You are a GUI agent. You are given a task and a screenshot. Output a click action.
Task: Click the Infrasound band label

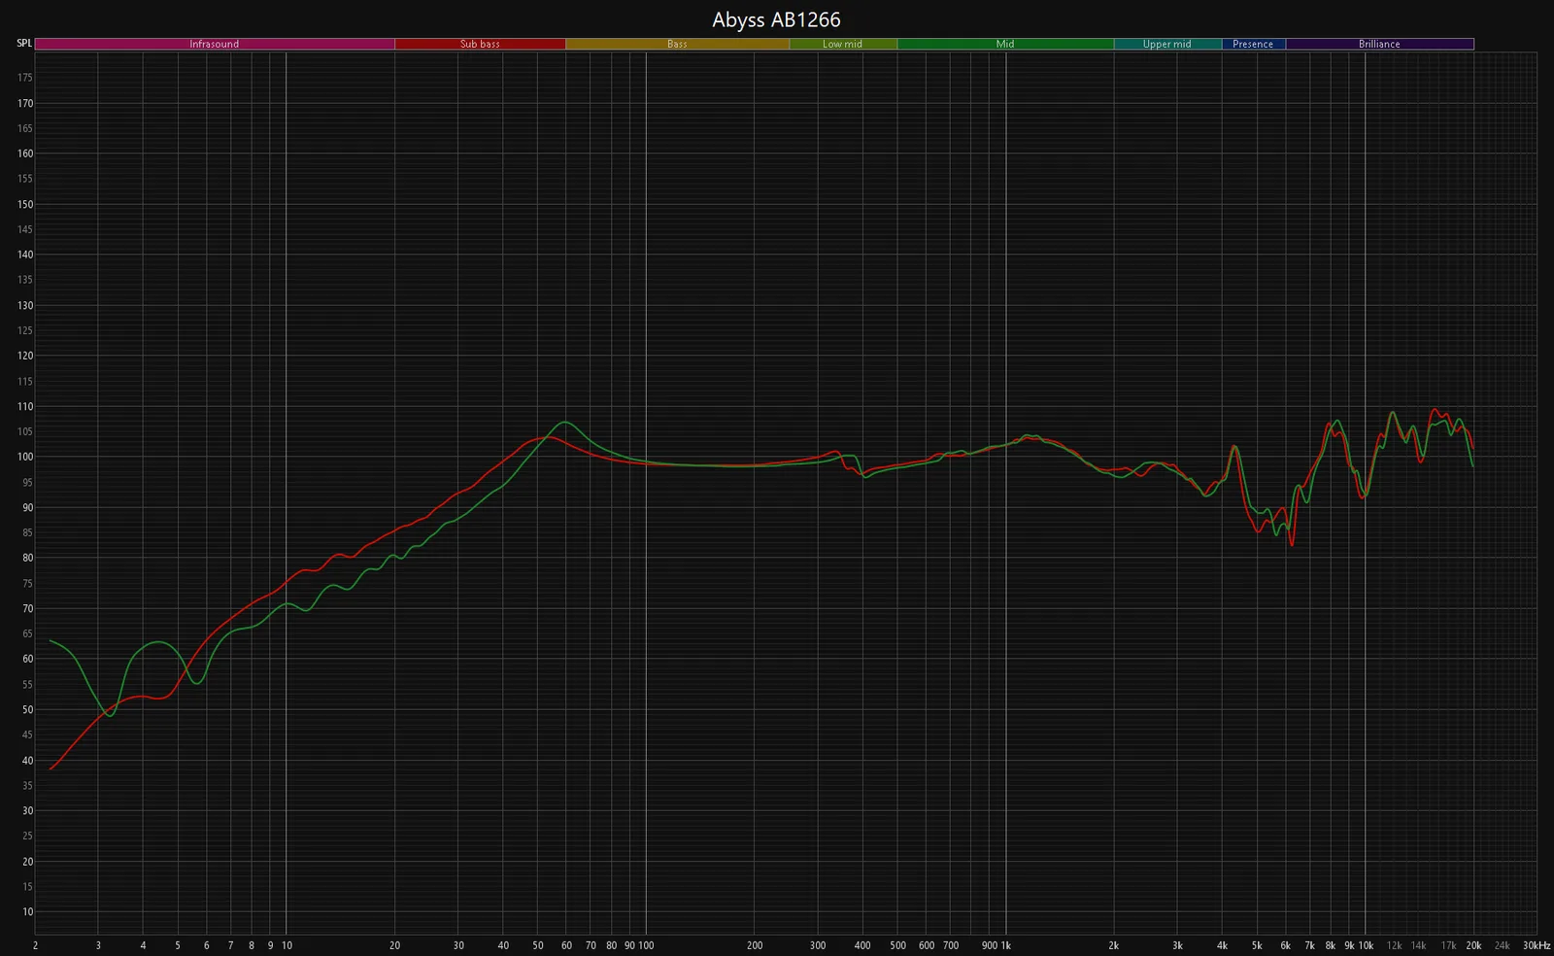pos(214,44)
